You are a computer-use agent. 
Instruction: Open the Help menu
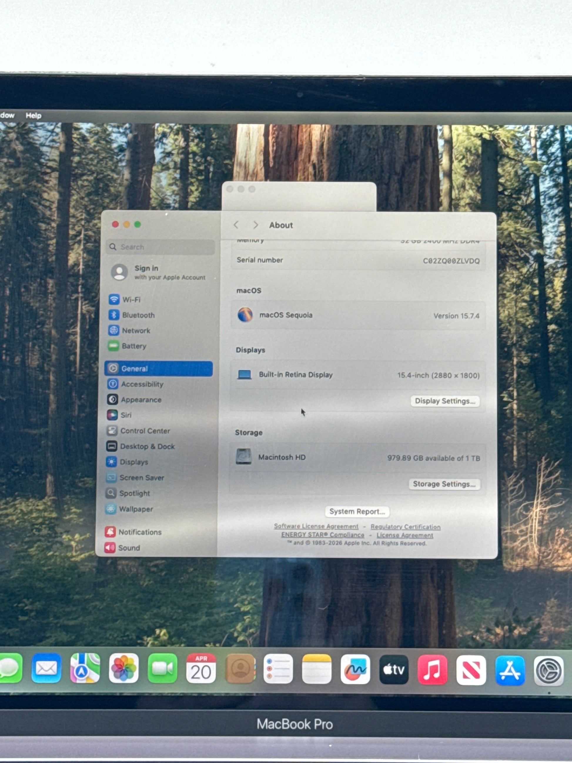34,116
